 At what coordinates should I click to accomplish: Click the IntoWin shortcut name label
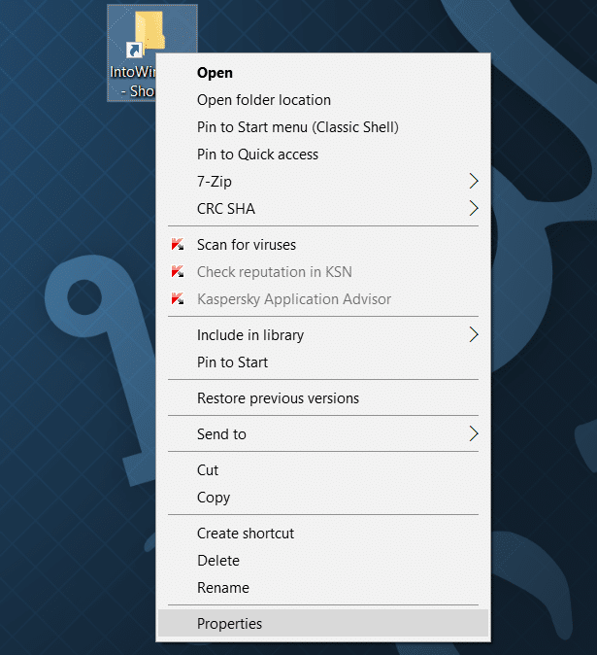(x=132, y=82)
